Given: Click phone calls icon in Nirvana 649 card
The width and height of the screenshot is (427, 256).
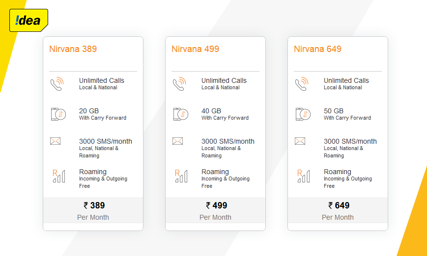Looking at the screenshot, I should click(302, 84).
